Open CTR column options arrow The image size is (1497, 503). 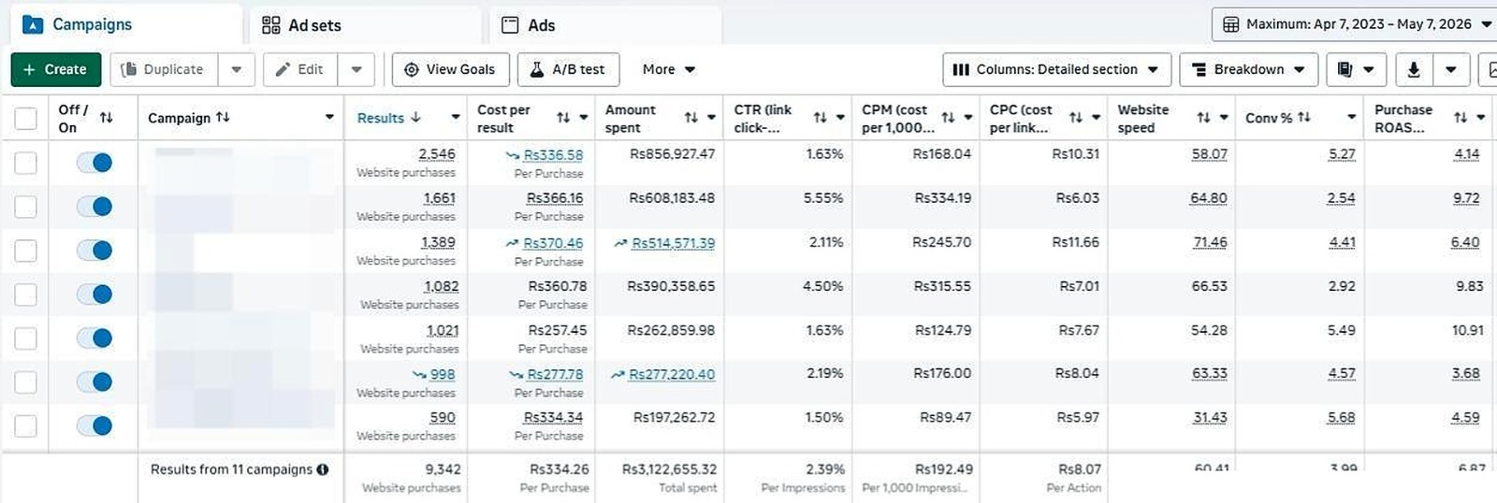coord(840,118)
